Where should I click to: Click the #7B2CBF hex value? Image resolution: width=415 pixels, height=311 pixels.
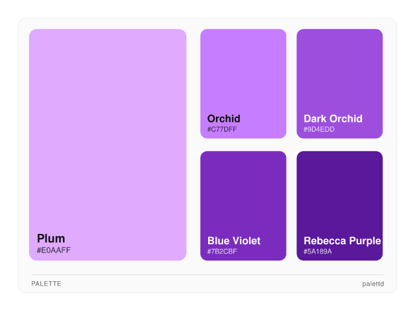coord(222,251)
